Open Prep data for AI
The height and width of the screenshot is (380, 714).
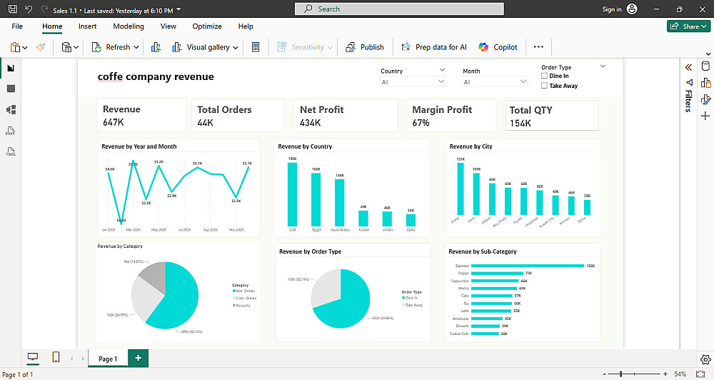pyautogui.click(x=434, y=47)
